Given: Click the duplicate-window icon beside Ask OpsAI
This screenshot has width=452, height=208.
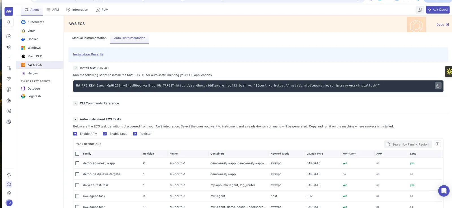Looking at the screenshot, I should (x=420, y=10).
